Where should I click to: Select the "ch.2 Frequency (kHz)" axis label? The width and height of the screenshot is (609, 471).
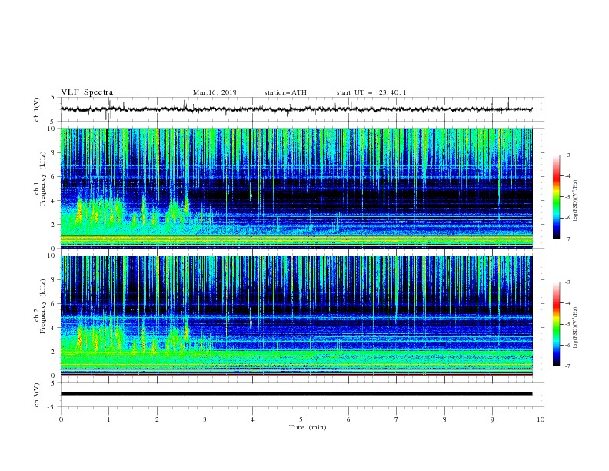coord(40,306)
